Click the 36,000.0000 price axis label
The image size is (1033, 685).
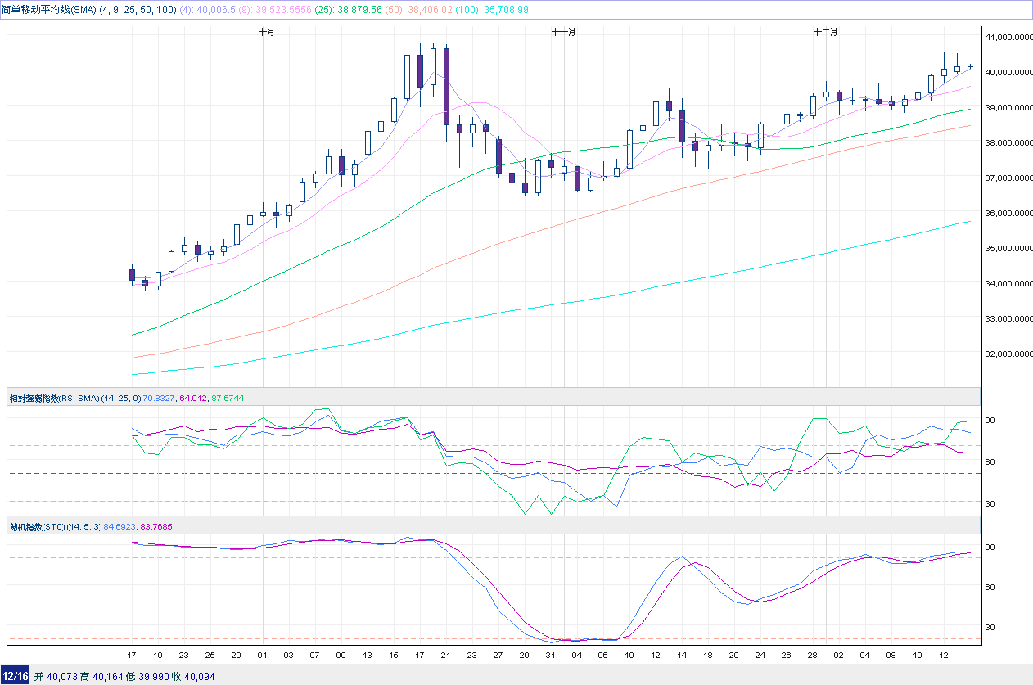tap(1005, 214)
